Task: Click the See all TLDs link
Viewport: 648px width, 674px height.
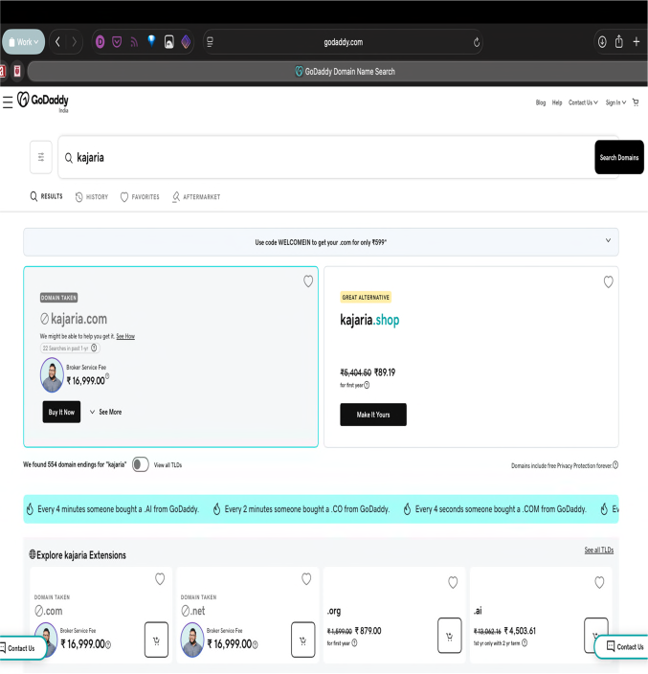Action: (x=598, y=550)
